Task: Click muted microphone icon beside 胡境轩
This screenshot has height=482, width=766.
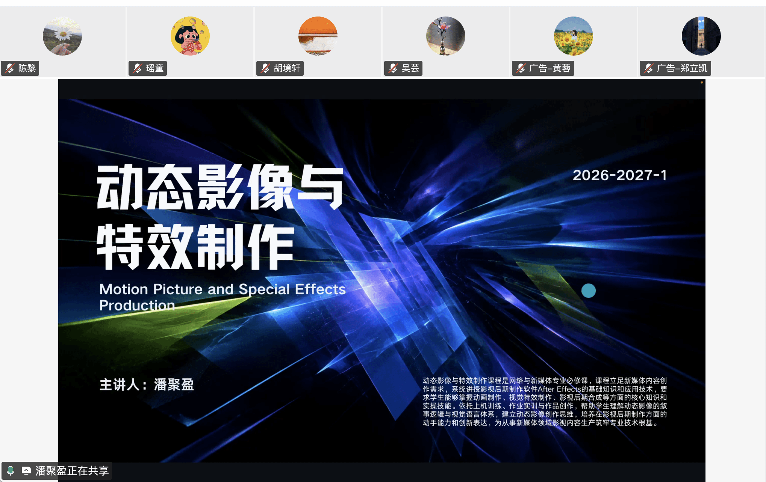Action: click(x=265, y=68)
